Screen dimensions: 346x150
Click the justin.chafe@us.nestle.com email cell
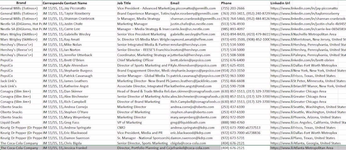click(x=195, y=24)
